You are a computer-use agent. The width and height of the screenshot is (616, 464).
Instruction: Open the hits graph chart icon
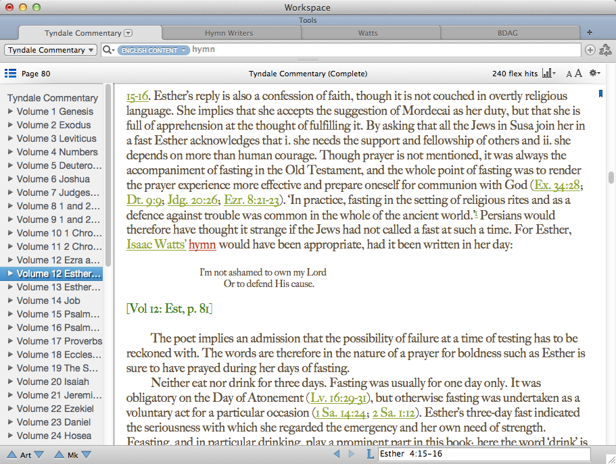tap(548, 74)
